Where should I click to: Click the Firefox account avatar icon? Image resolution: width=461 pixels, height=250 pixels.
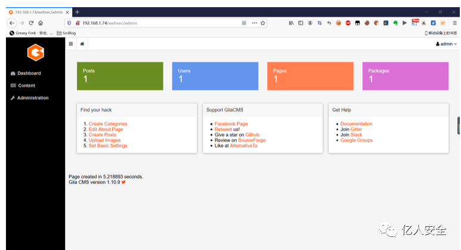[310, 23]
